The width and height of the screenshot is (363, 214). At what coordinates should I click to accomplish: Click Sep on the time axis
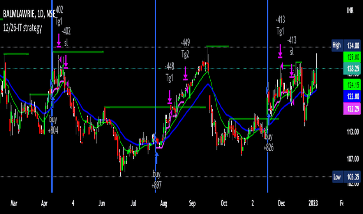192,203
